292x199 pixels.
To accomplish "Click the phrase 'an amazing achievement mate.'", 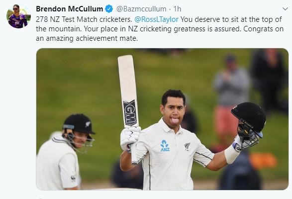I will (87, 38).
